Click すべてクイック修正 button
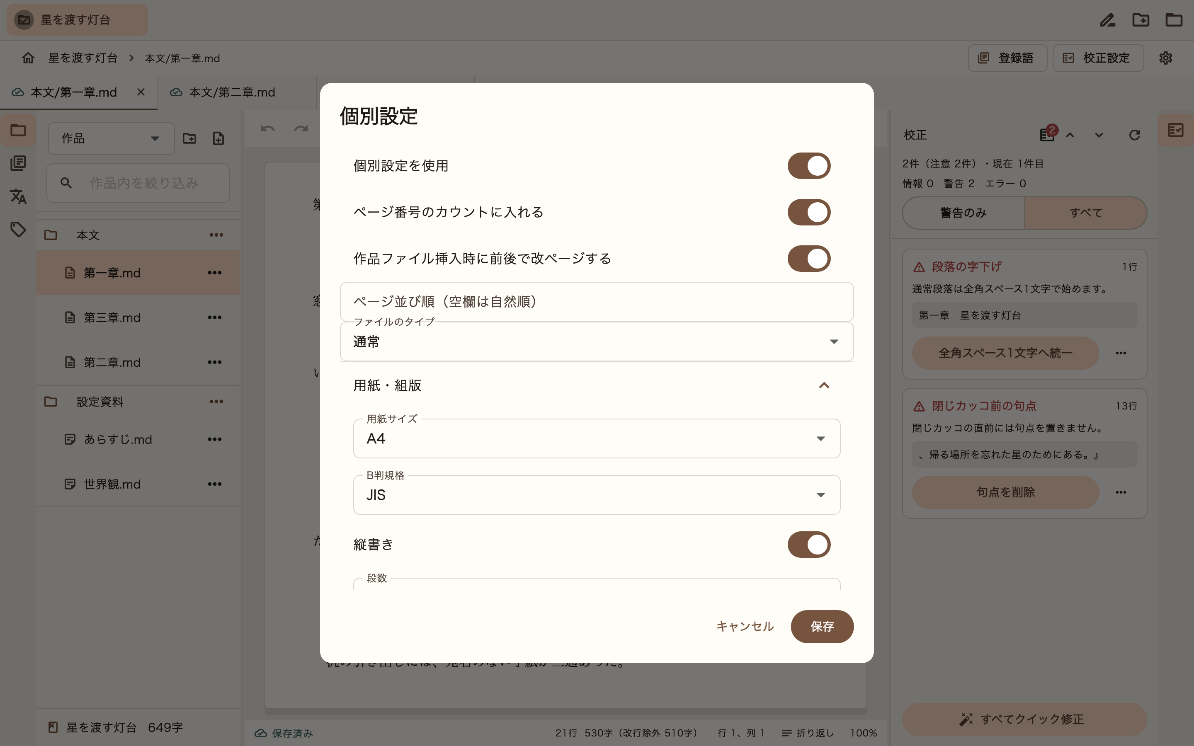Viewport: 1194px width, 746px height. pos(1024,719)
